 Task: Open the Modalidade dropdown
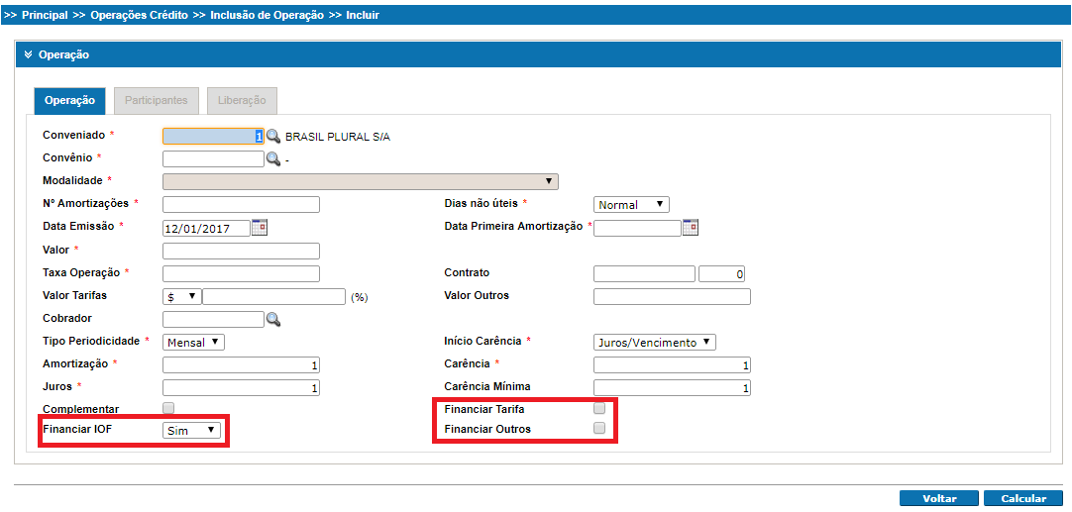pos(360,181)
